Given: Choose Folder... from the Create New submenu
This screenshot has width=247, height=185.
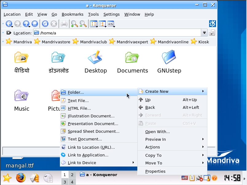Looking at the screenshot, I should point(76,92).
